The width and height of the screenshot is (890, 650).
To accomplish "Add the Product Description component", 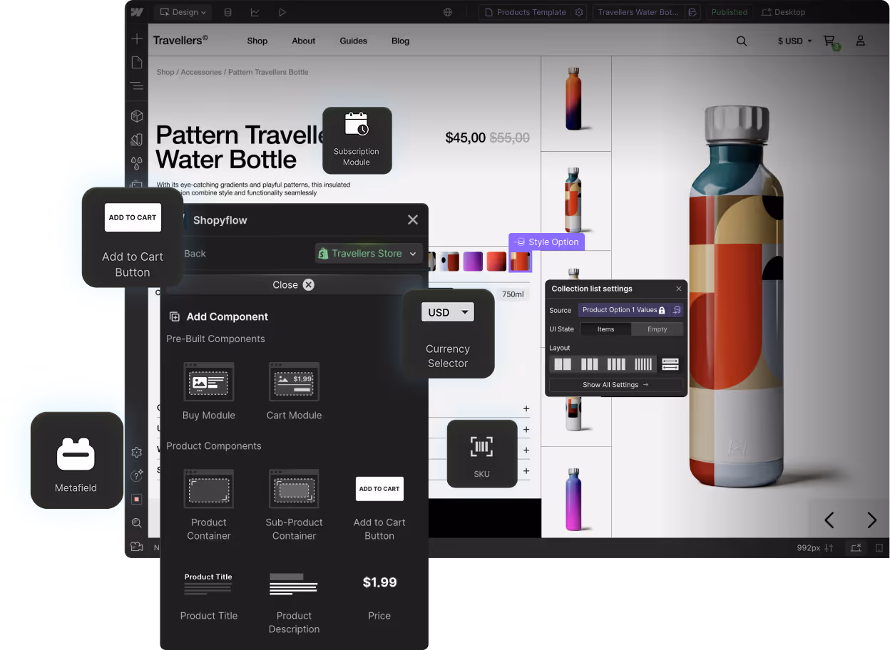I will coord(294,602).
